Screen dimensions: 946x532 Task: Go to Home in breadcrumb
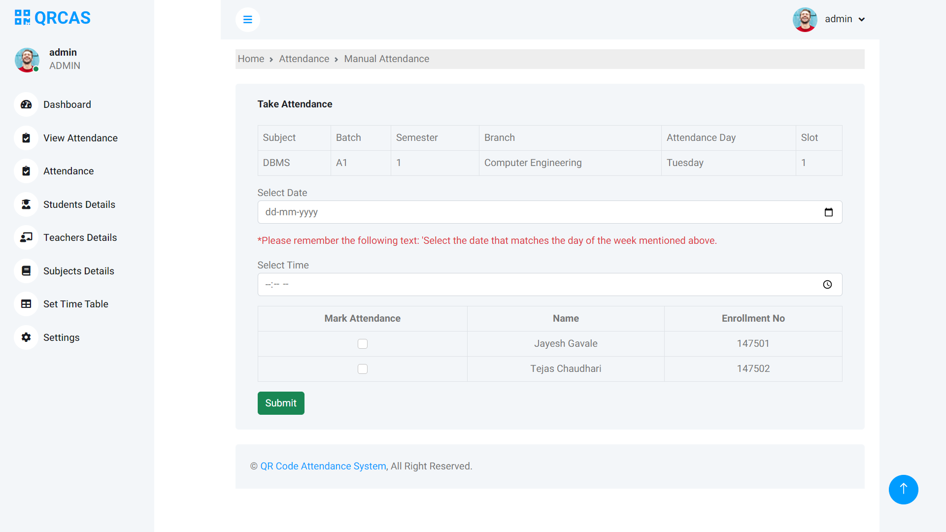click(x=251, y=59)
